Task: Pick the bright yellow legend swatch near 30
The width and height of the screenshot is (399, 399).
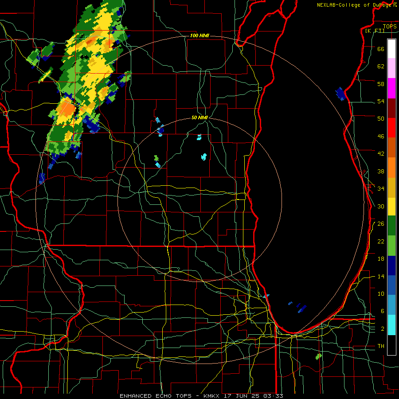Action: coord(391,207)
